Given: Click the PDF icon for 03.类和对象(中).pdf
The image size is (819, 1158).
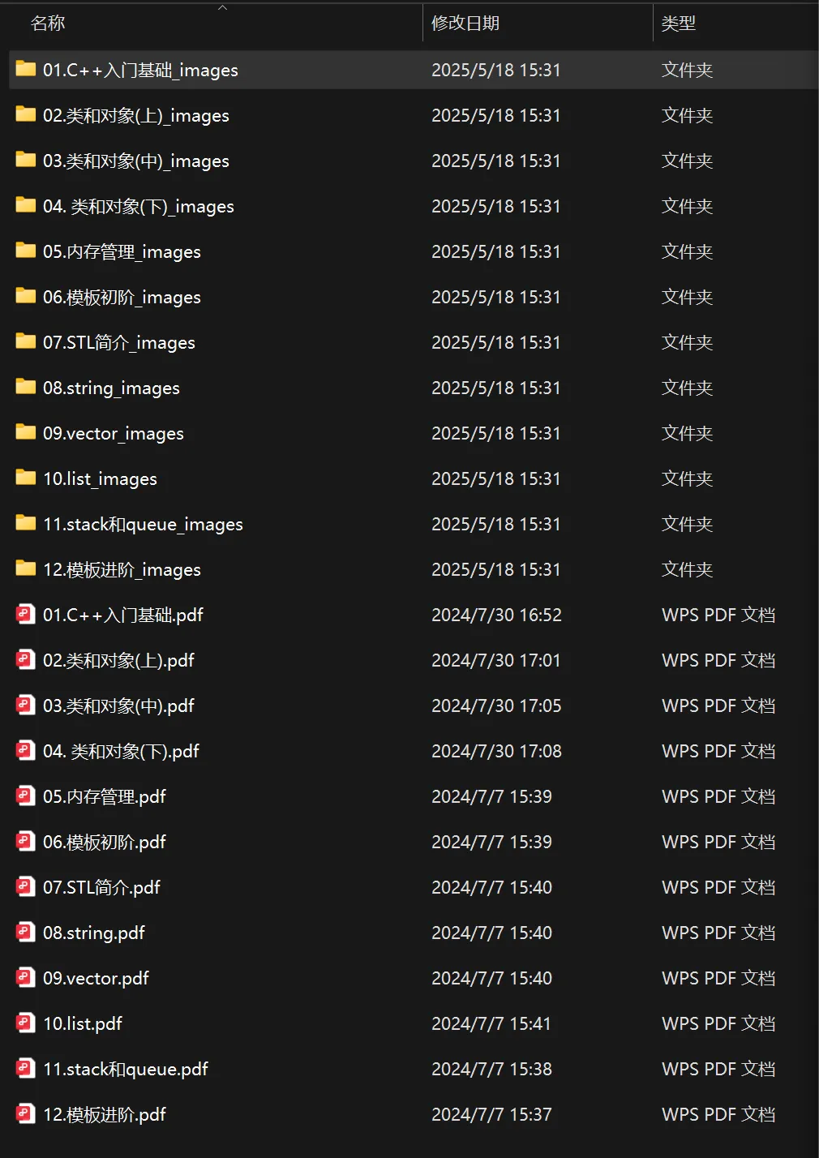Looking at the screenshot, I should coord(26,705).
